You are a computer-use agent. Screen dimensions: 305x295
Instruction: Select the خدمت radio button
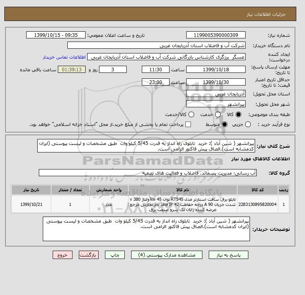[218, 114]
